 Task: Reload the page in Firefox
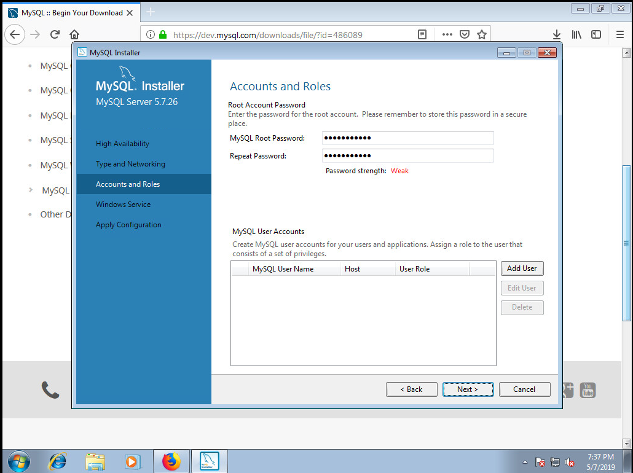coord(55,34)
